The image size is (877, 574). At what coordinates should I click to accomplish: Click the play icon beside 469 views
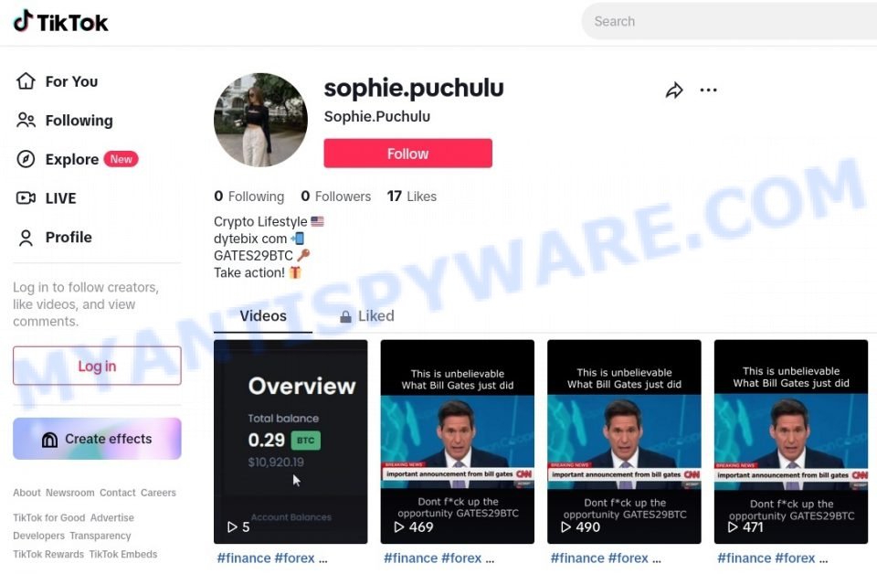click(399, 527)
